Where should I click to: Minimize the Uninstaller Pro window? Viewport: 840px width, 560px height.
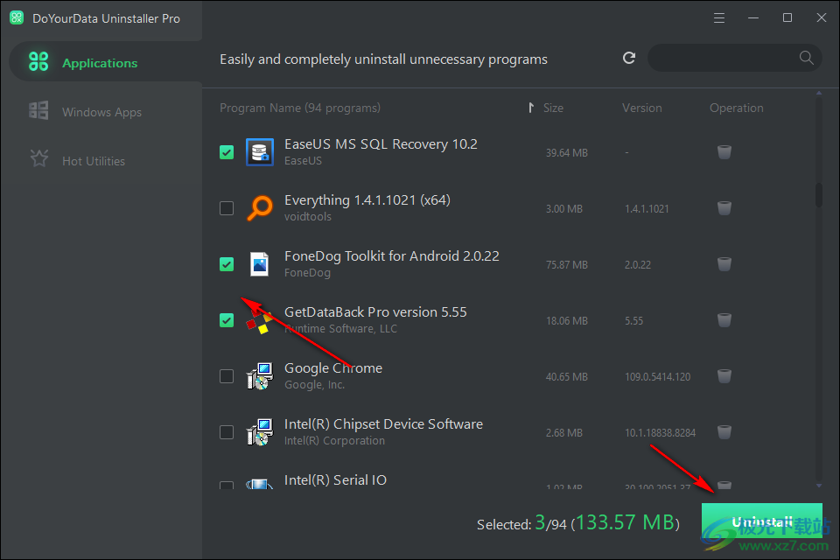click(753, 18)
